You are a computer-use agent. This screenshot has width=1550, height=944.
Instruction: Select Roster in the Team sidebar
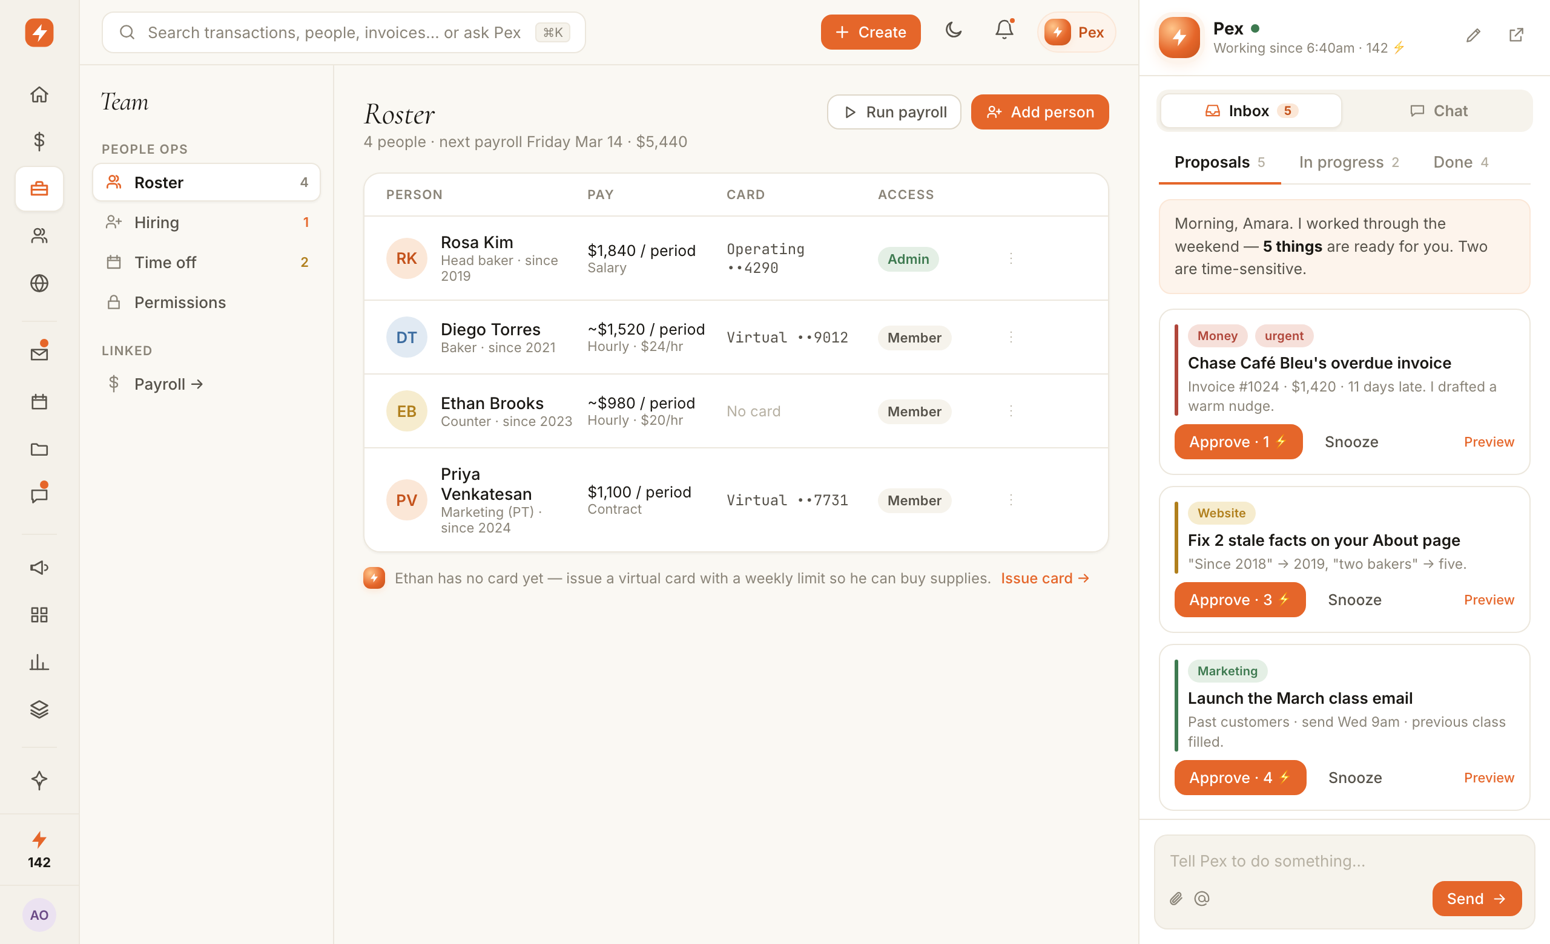pyautogui.click(x=206, y=182)
